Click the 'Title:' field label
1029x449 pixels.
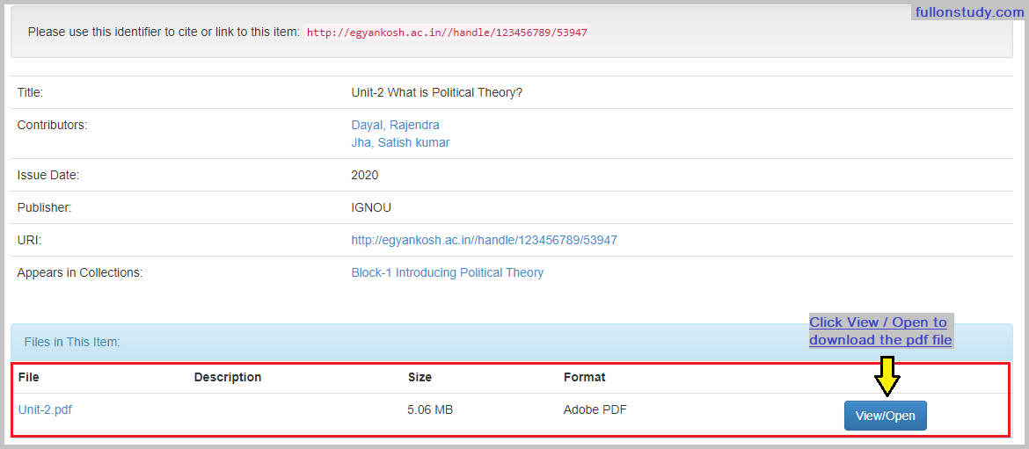[30, 92]
